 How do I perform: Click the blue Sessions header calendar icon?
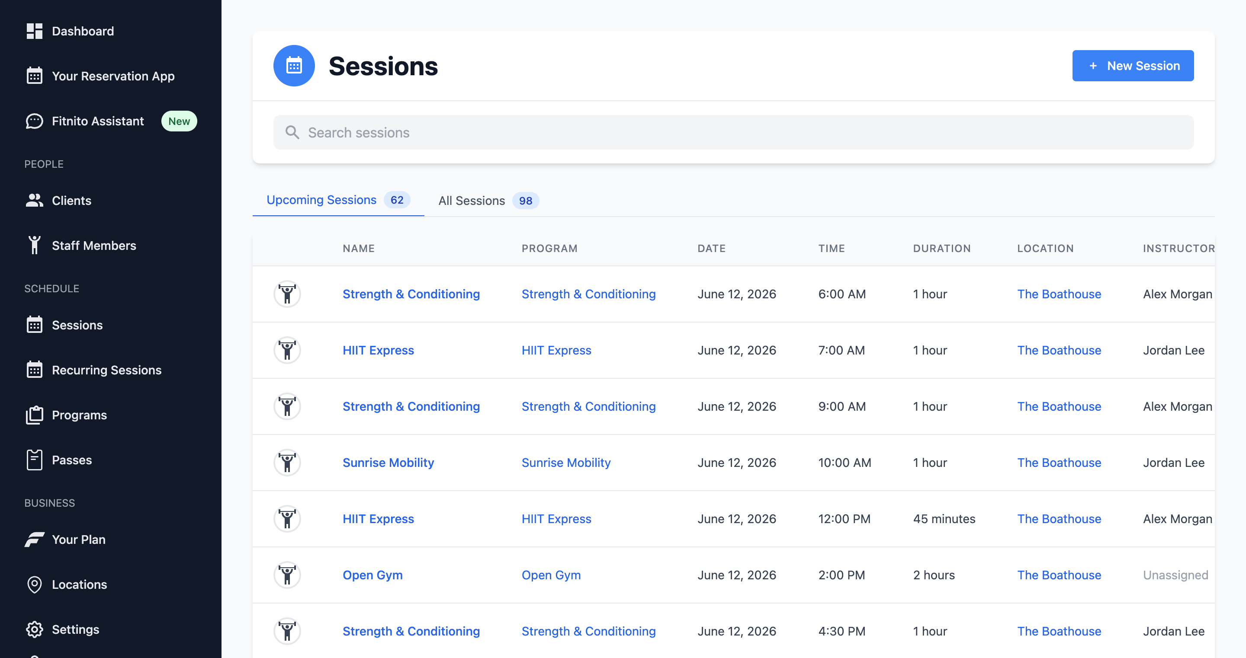[294, 66]
